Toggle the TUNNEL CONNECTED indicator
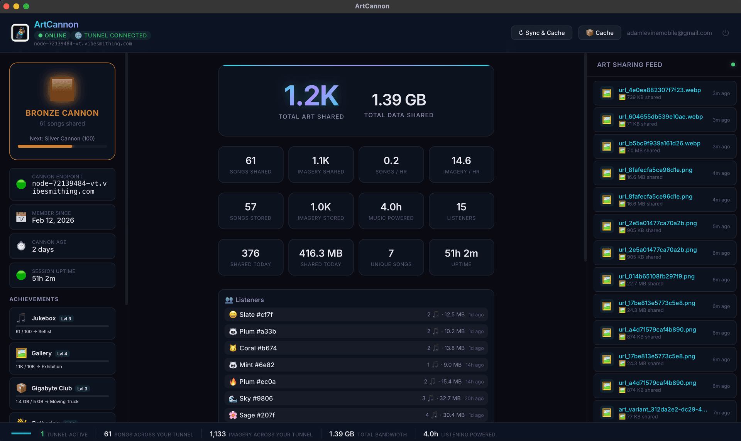Viewport: 741px width, 441px height. click(x=79, y=35)
